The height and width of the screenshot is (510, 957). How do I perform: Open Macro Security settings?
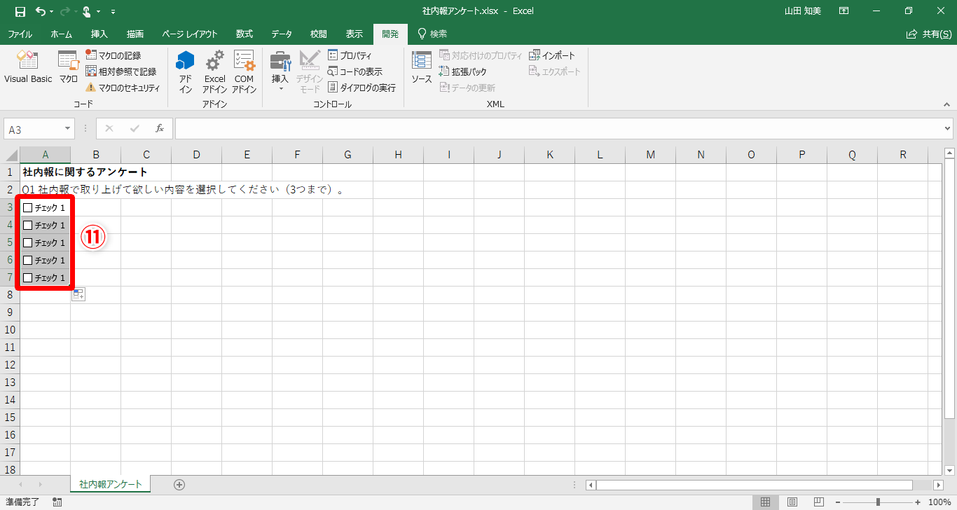(x=123, y=88)
